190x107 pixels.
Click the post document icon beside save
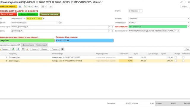click(25, 7)
